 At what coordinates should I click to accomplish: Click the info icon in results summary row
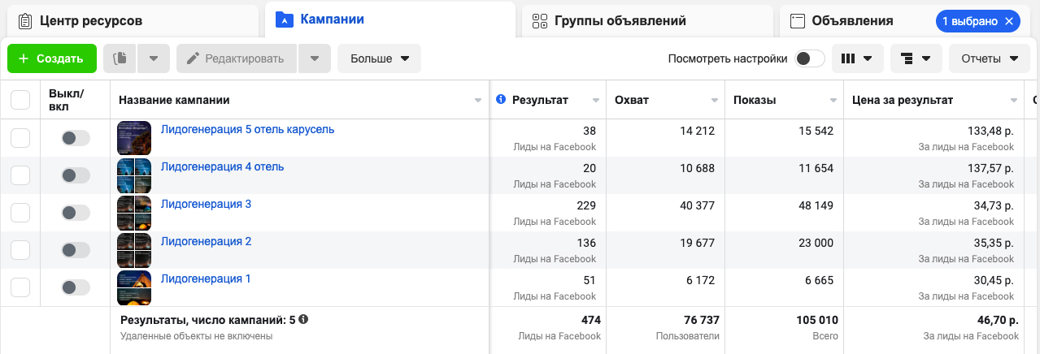[303, 320]
